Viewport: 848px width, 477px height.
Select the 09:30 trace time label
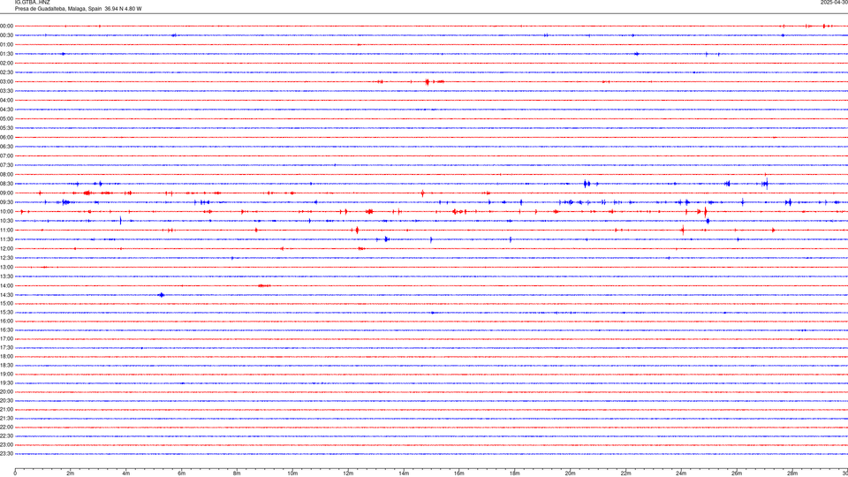click(6, 202)
